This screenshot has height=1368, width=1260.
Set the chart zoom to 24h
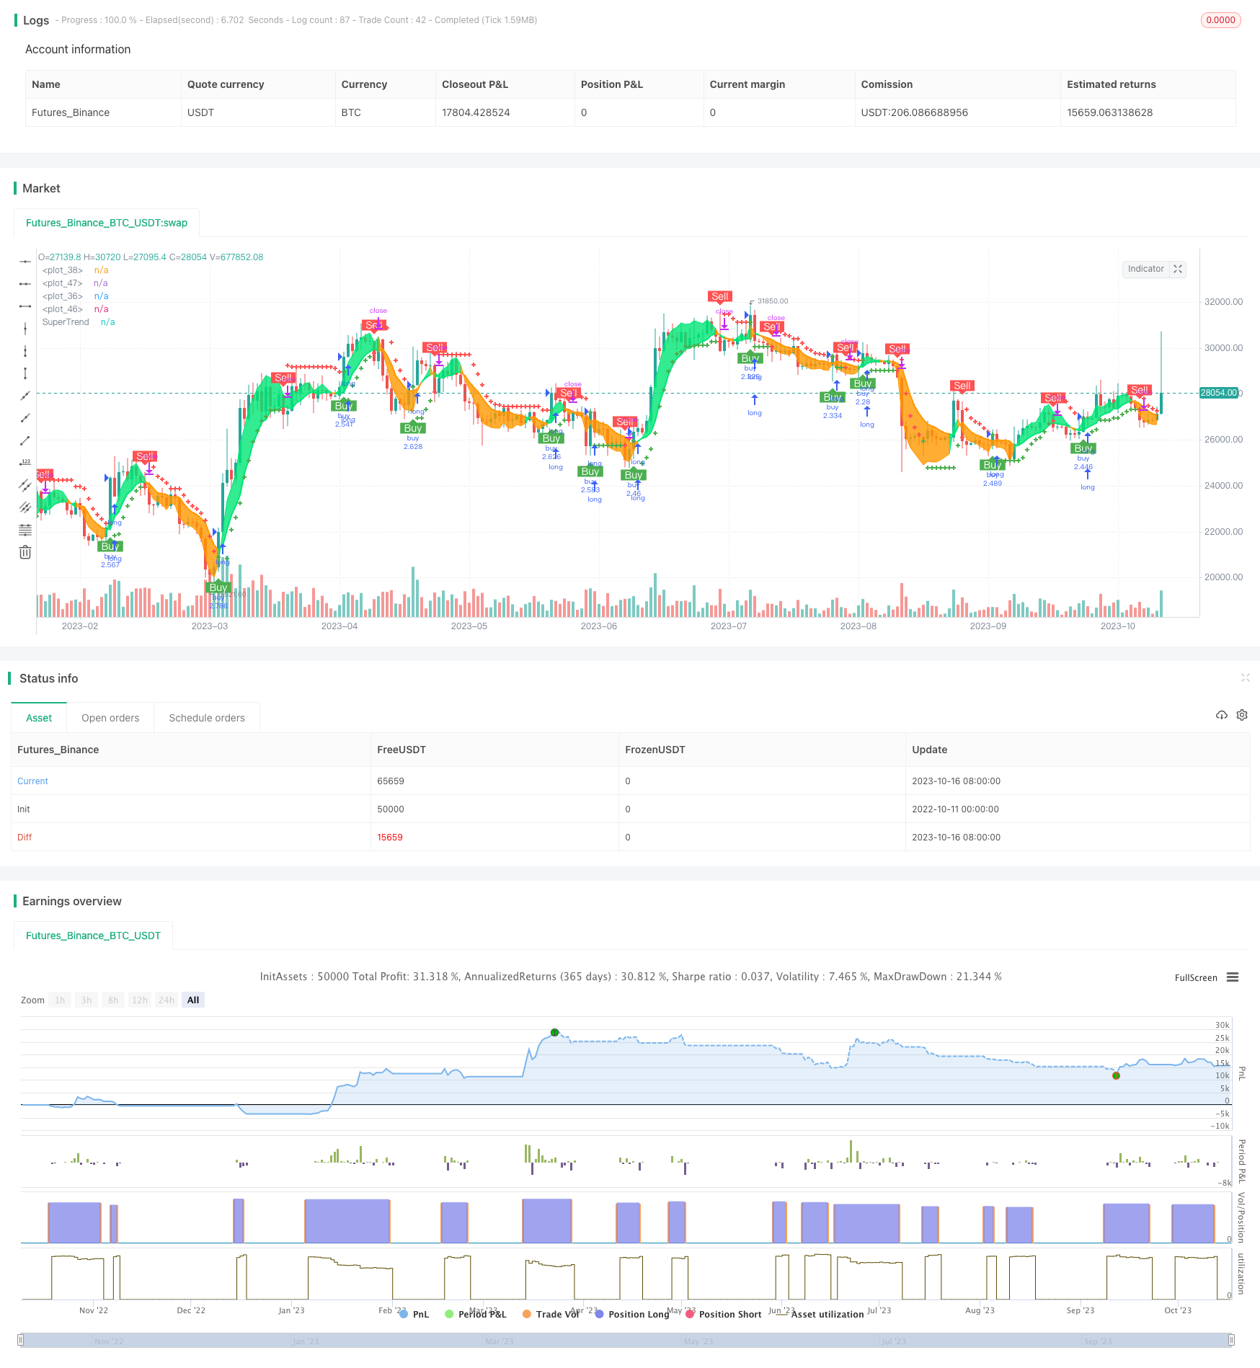pos(167,1000)
